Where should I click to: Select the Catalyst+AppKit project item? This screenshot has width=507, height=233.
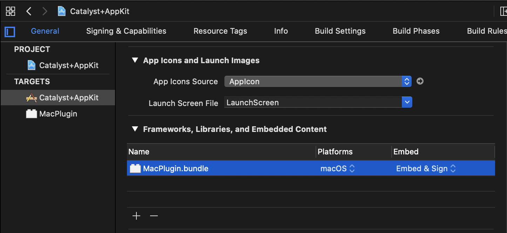[68, 65]
